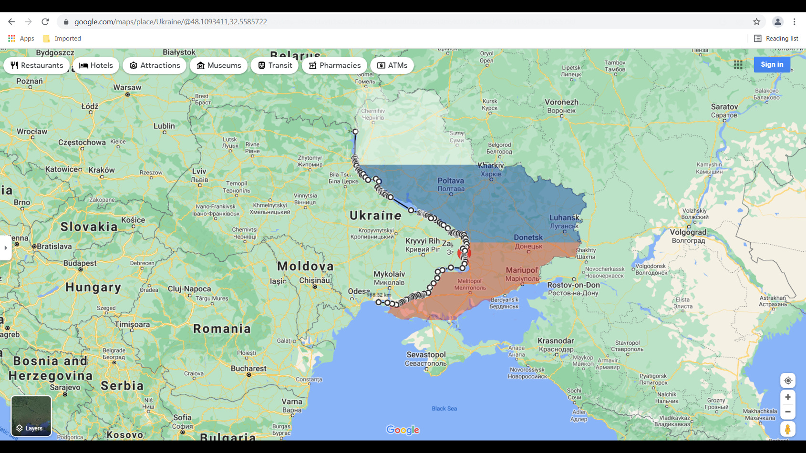Show Transit options on the map
Screen dimensions: 806x453
pos(275,65)
